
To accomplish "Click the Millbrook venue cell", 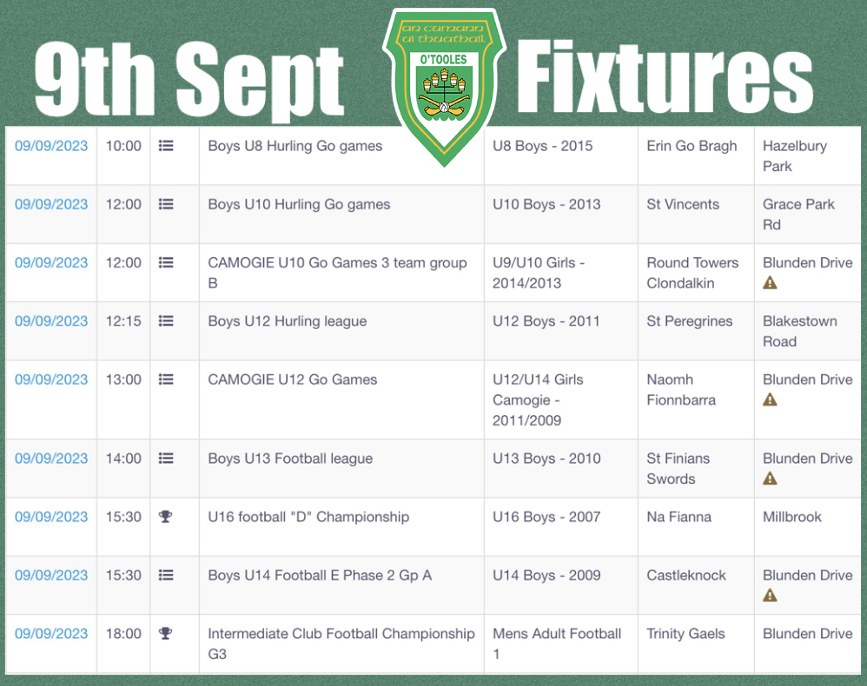I will pyautogui.click(x=792, y=517).
